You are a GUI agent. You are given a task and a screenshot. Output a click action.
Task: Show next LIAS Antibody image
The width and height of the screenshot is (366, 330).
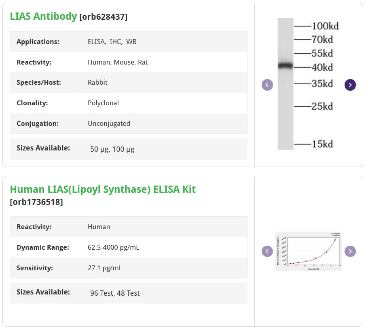[350, 85]
